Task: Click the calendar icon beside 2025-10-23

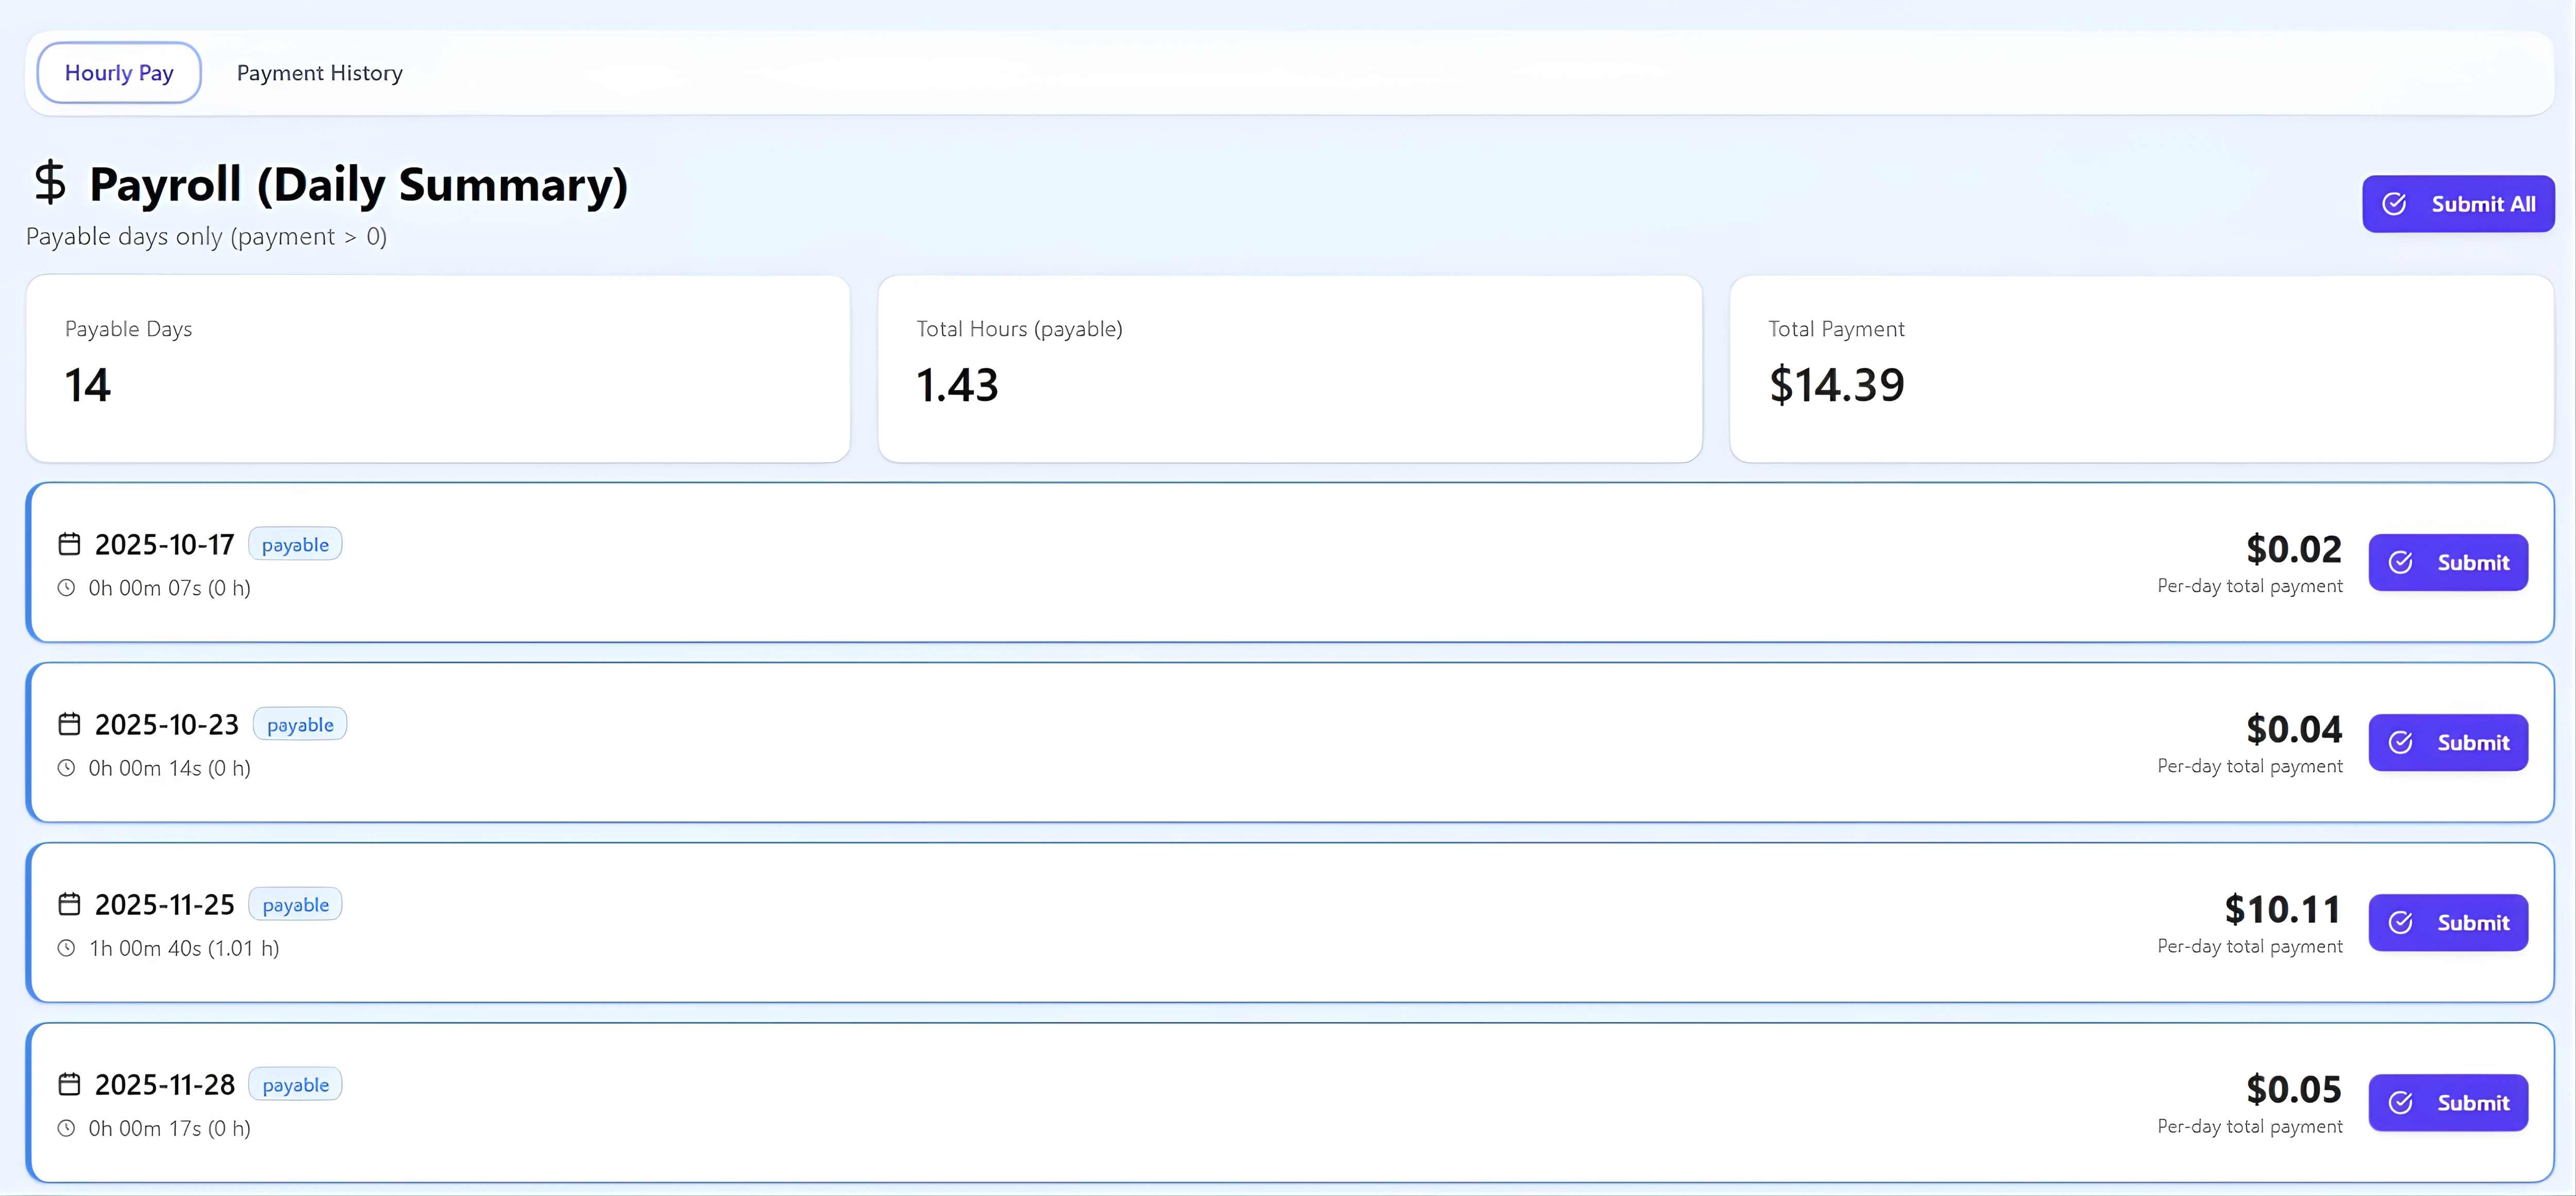Action: pos(68,723)
